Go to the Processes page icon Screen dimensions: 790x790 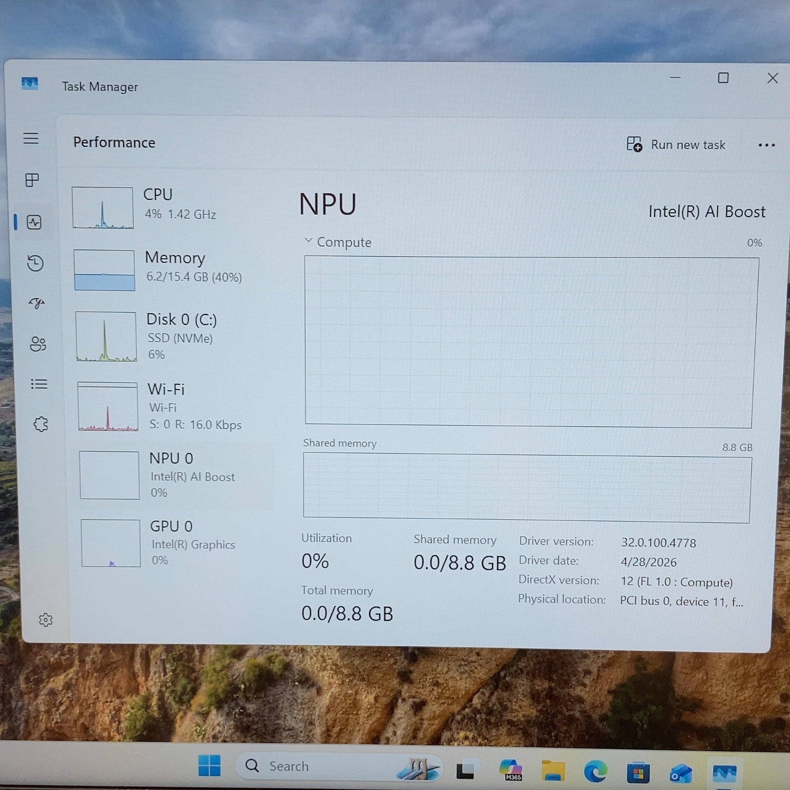32,180
